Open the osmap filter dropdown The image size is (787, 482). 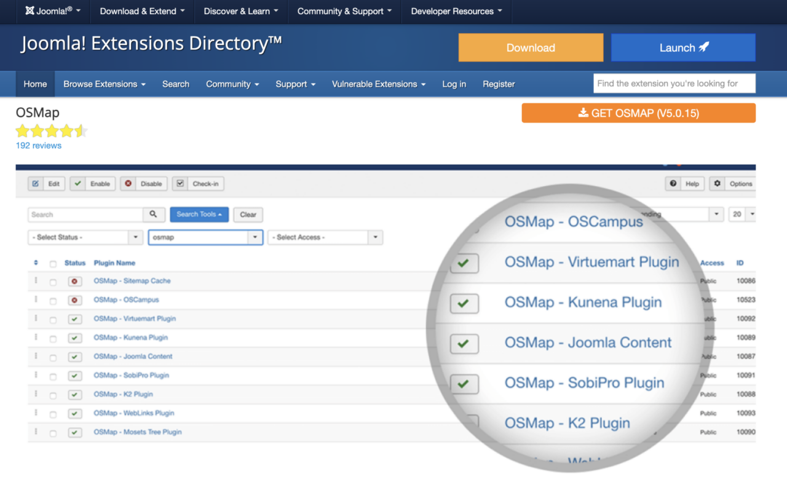pyautogui.click(x=206, y=237)
